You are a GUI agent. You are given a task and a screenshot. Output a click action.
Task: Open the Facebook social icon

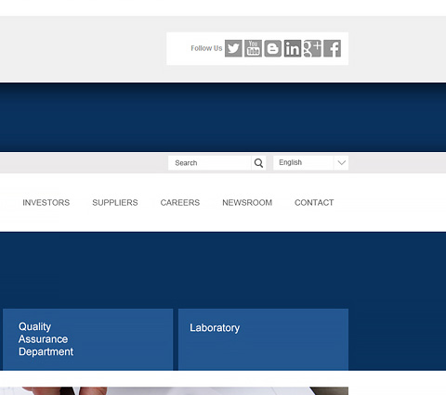click(x=333, y=48)
